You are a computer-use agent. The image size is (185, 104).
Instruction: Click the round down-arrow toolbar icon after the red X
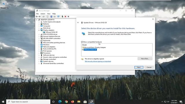pyautogui.click(x=68, y=17)
